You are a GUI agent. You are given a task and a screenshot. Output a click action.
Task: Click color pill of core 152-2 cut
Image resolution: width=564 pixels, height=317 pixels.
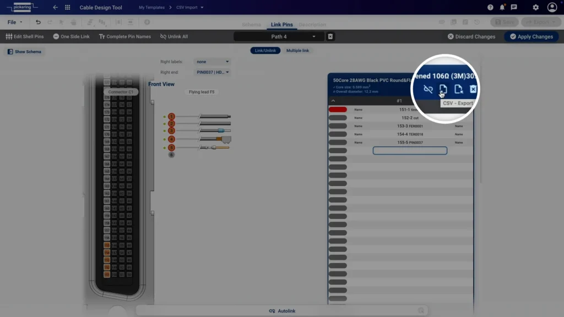(x=338, y=118)
